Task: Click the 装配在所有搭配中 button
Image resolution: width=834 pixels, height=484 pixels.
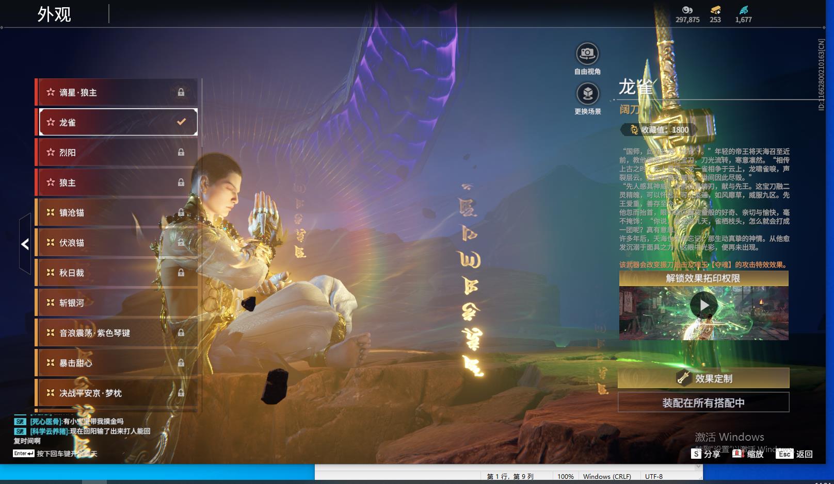Action: (x=703, y=403)
